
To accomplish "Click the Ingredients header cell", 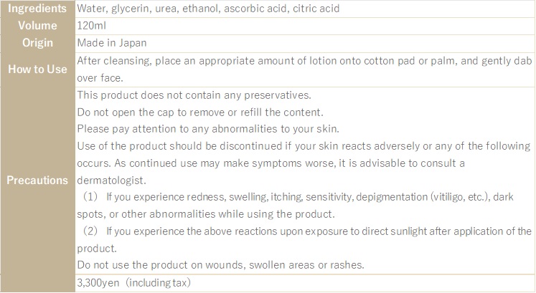I will point(37,9).
